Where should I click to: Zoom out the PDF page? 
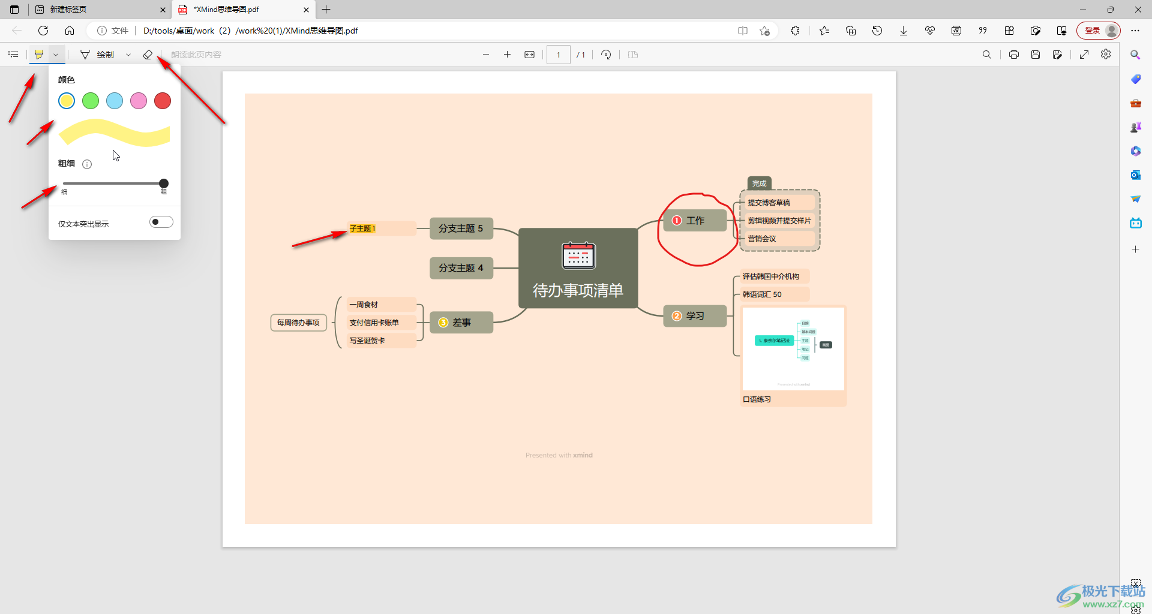pyautogui.click(x=486, y=55)
